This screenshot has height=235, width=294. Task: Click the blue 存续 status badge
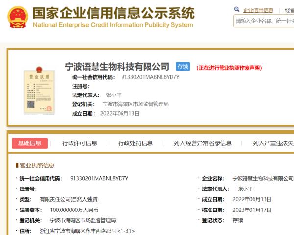pos(182,67)
